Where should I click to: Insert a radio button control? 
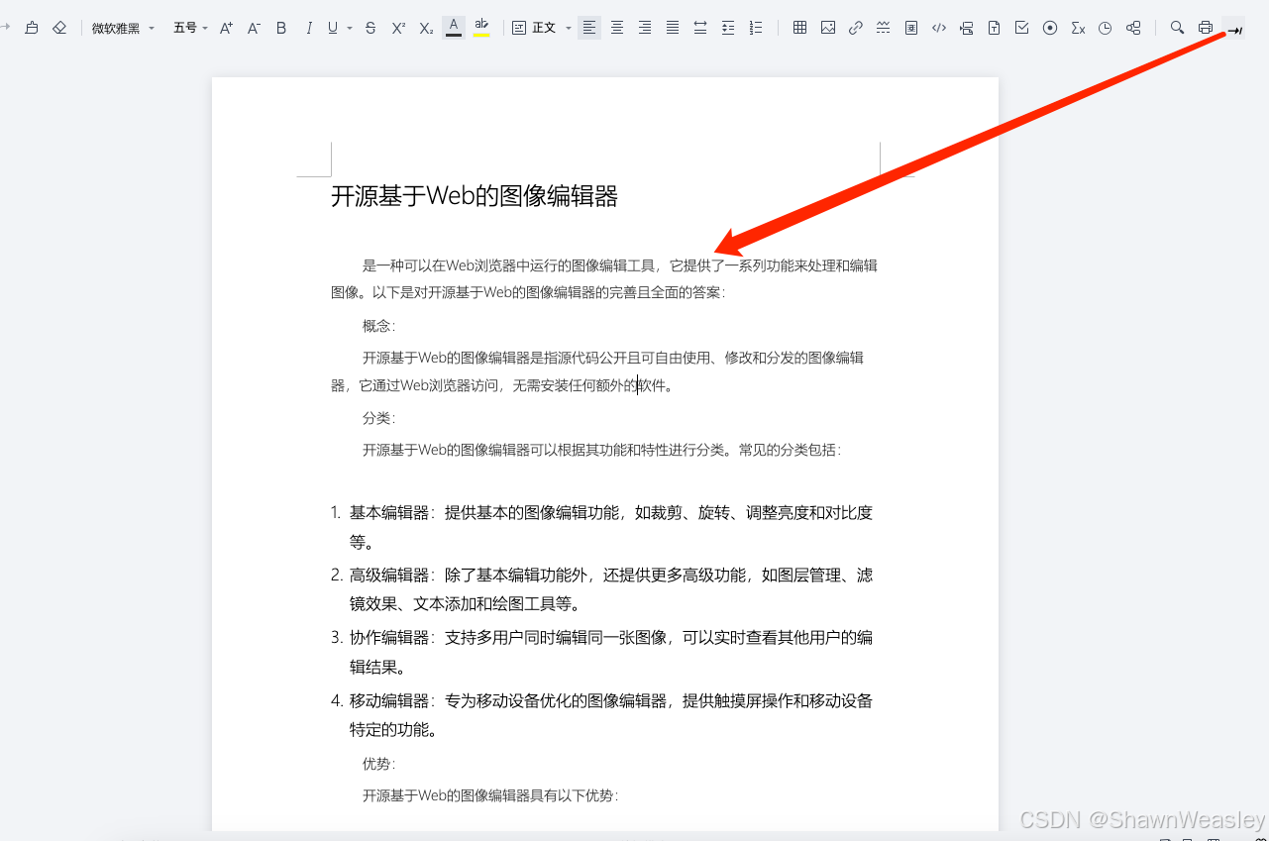[x=1050, y=28]
